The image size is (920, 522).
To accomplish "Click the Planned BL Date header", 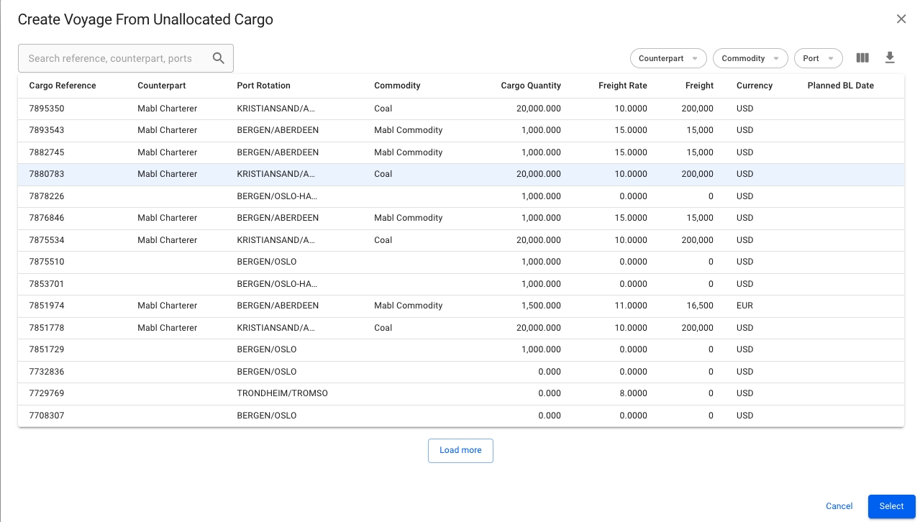I will [840, 86].
